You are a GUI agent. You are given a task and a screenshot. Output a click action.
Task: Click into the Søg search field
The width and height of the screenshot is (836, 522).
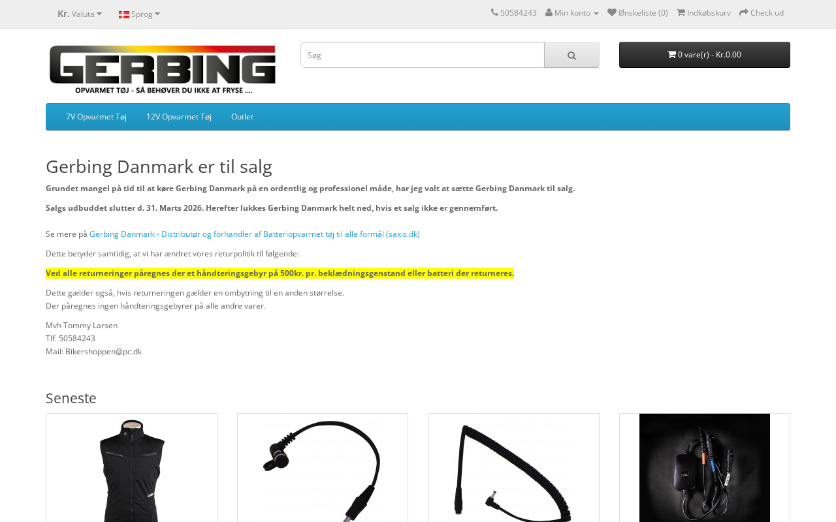pyautogui.click(x=423, y=55)
